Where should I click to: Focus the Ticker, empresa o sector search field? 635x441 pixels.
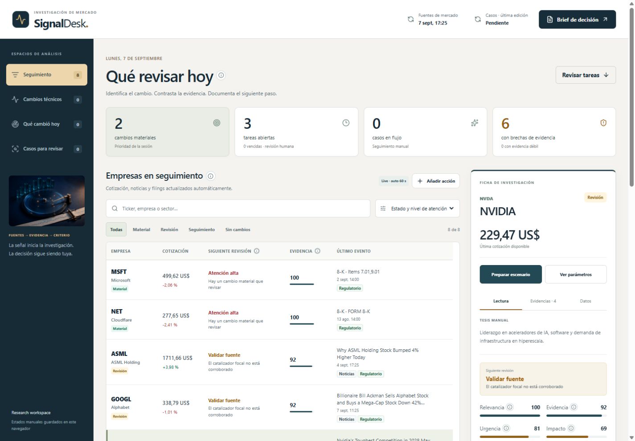tap(238, 208)
